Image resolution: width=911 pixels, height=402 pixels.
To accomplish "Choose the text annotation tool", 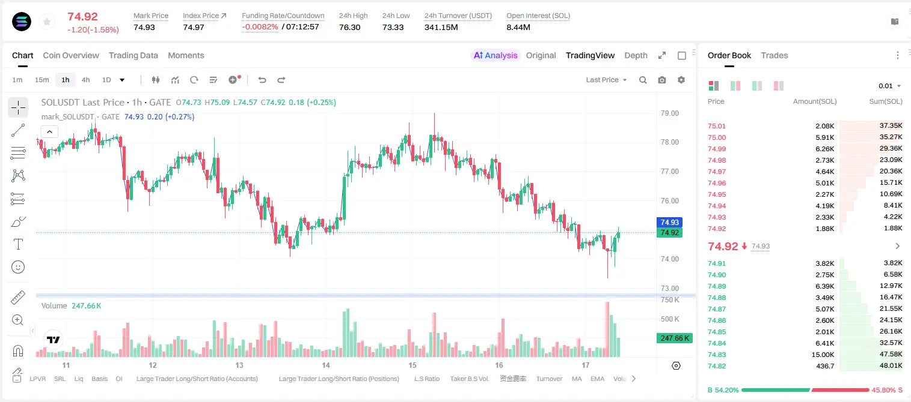I will coord(18,244).
